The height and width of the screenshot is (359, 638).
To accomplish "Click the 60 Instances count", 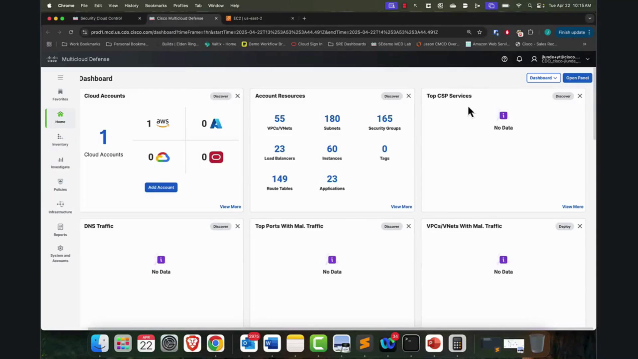I will click(332, 149).
